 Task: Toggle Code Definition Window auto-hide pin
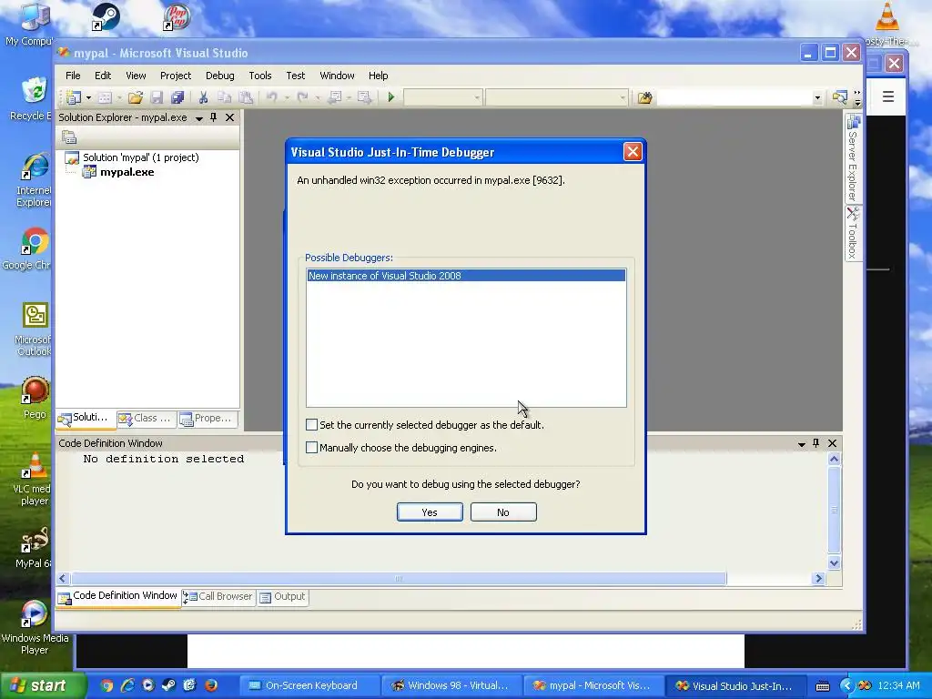click(816, 443)
